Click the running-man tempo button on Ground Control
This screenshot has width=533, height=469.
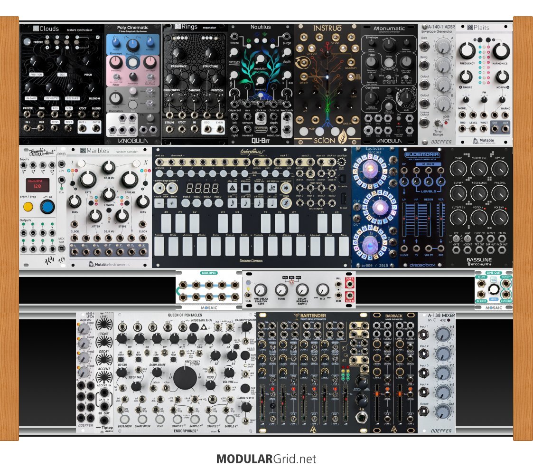(286, 203)
